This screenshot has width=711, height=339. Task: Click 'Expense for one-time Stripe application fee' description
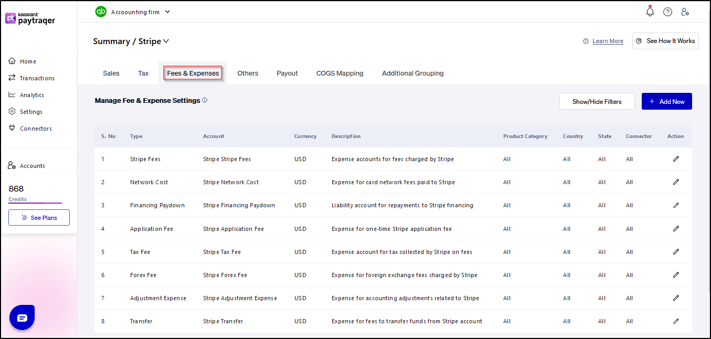tap(391, 229)
